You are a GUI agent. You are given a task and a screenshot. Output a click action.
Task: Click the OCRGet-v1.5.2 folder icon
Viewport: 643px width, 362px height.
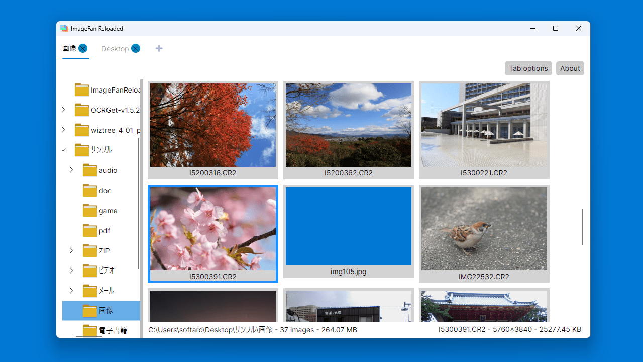click(82, 110)
